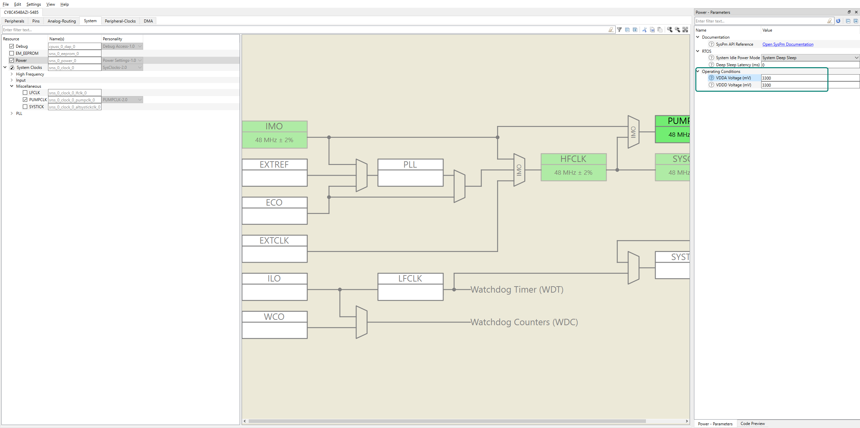Enable the EM_EEPROM resource checkbox
The height and width of the screenshot is (428, 860).
click(x=12, y=53)
